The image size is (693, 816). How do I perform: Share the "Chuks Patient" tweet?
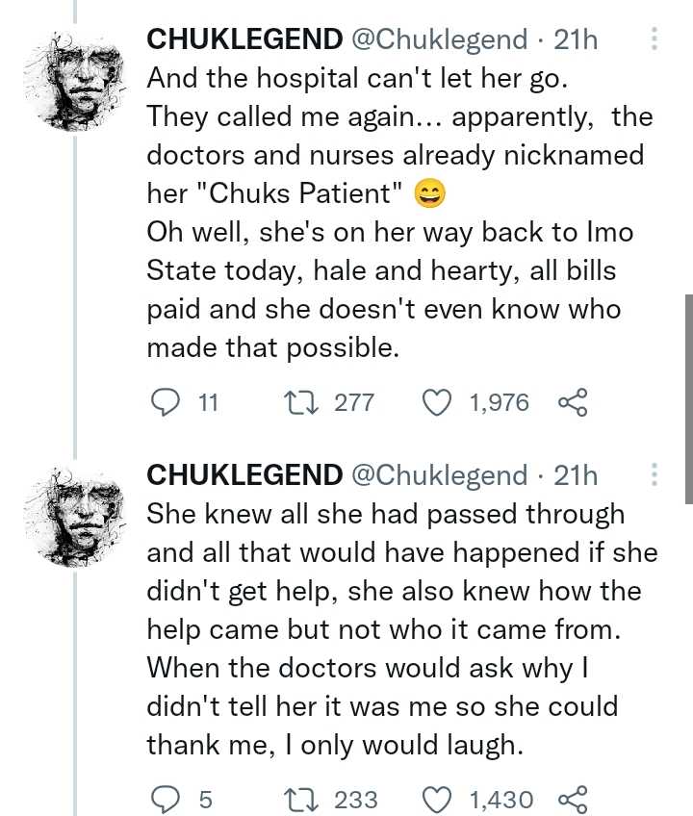point(572,401)
